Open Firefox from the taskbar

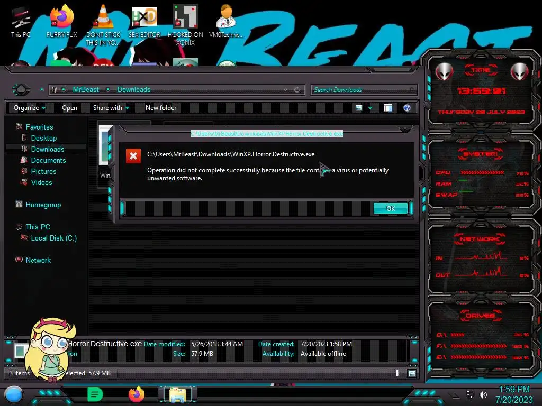[137, 394]
